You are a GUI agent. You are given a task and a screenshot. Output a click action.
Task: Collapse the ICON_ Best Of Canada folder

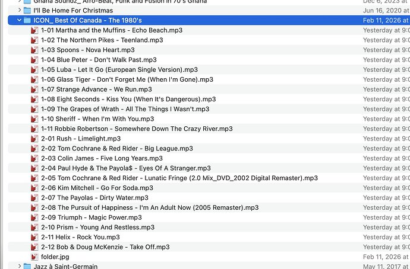[19, 20]
